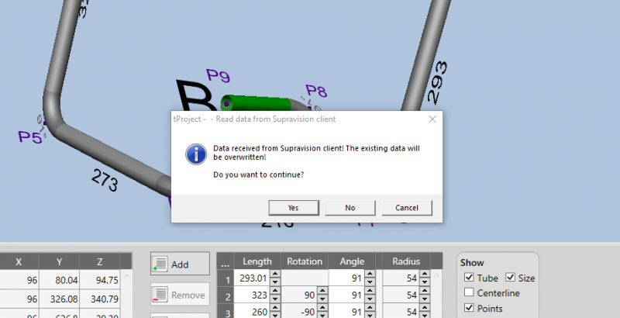Click the blue information icon in dialog
The height and width of the screenshot is (318, 620).
[196, 154]
